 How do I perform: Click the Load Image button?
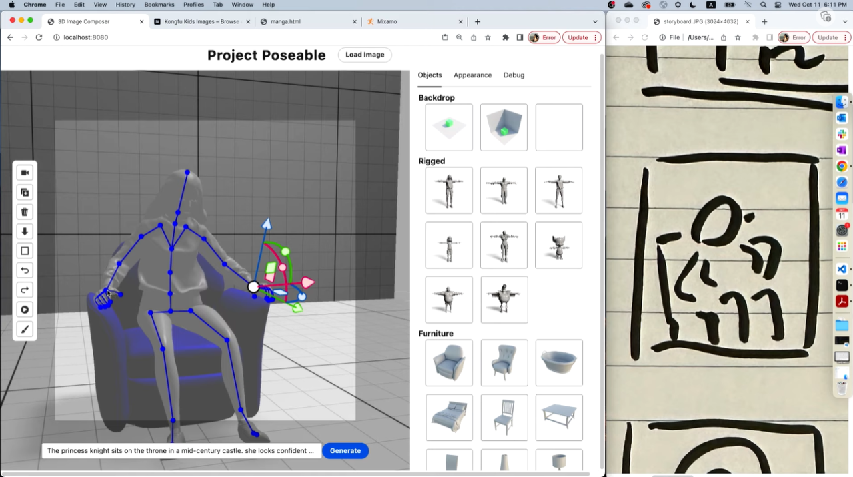pyautogui.click(x=365, y=55)
